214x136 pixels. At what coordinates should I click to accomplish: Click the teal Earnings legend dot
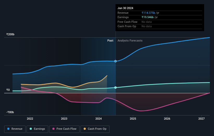31,129
